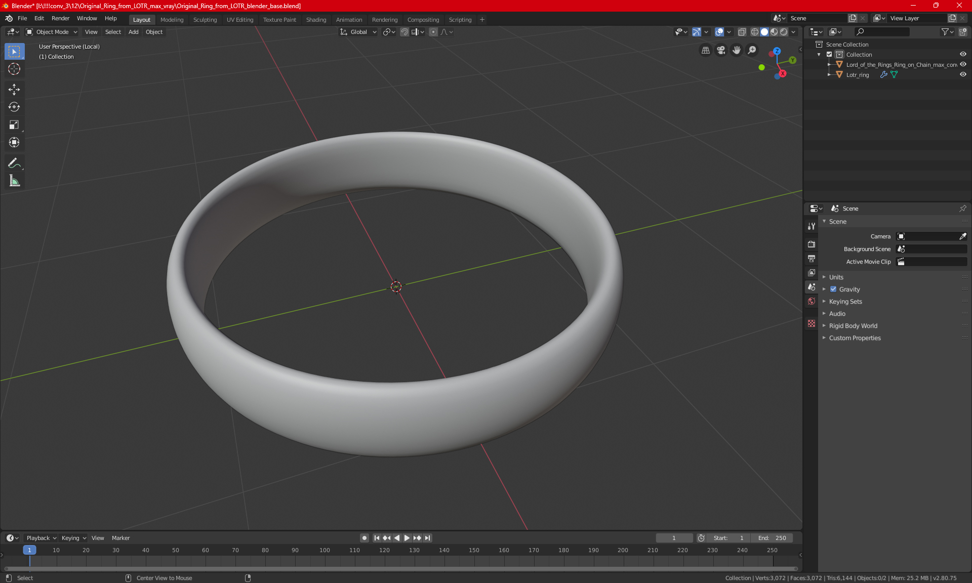Click the play animation button

[x=406, y=538]
